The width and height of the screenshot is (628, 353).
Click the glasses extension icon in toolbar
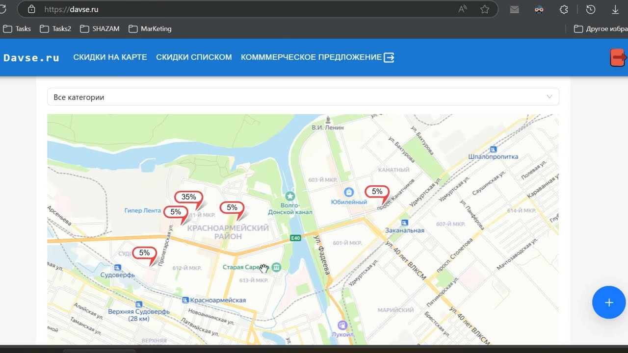point(539,9)
